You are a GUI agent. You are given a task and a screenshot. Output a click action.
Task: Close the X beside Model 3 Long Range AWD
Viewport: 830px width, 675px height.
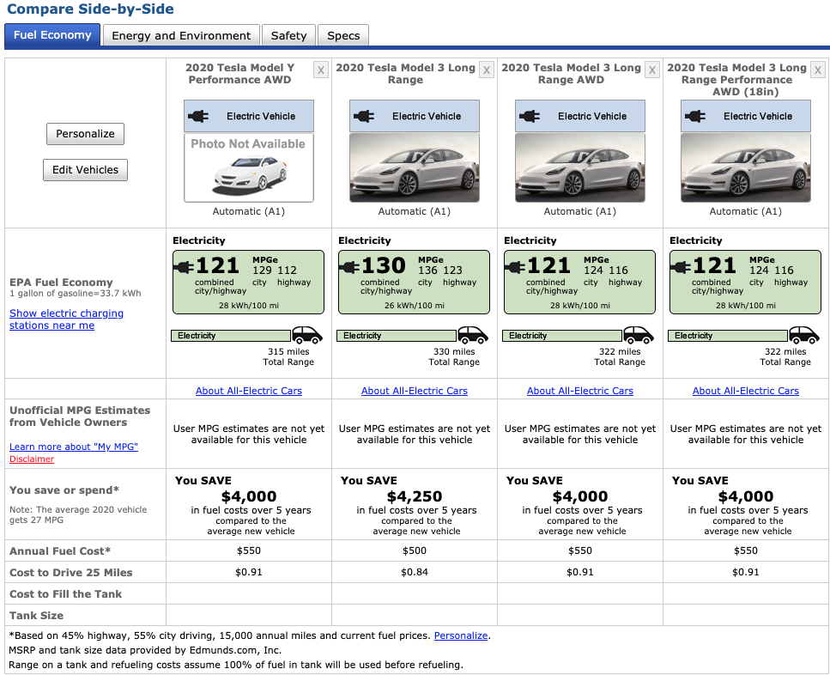click(x=652, y=70)
